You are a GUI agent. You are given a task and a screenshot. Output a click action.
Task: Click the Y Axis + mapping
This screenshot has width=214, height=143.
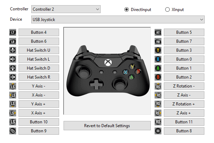(x=39, y=104)
